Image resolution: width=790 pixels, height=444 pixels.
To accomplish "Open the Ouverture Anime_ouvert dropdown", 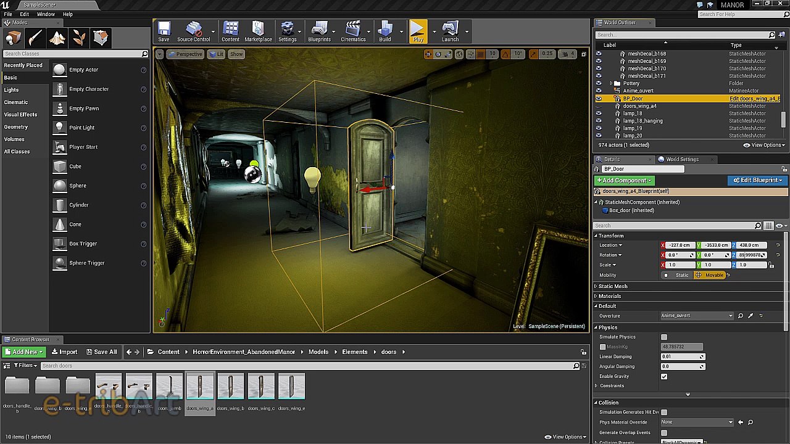I will [x=697, y=316].
